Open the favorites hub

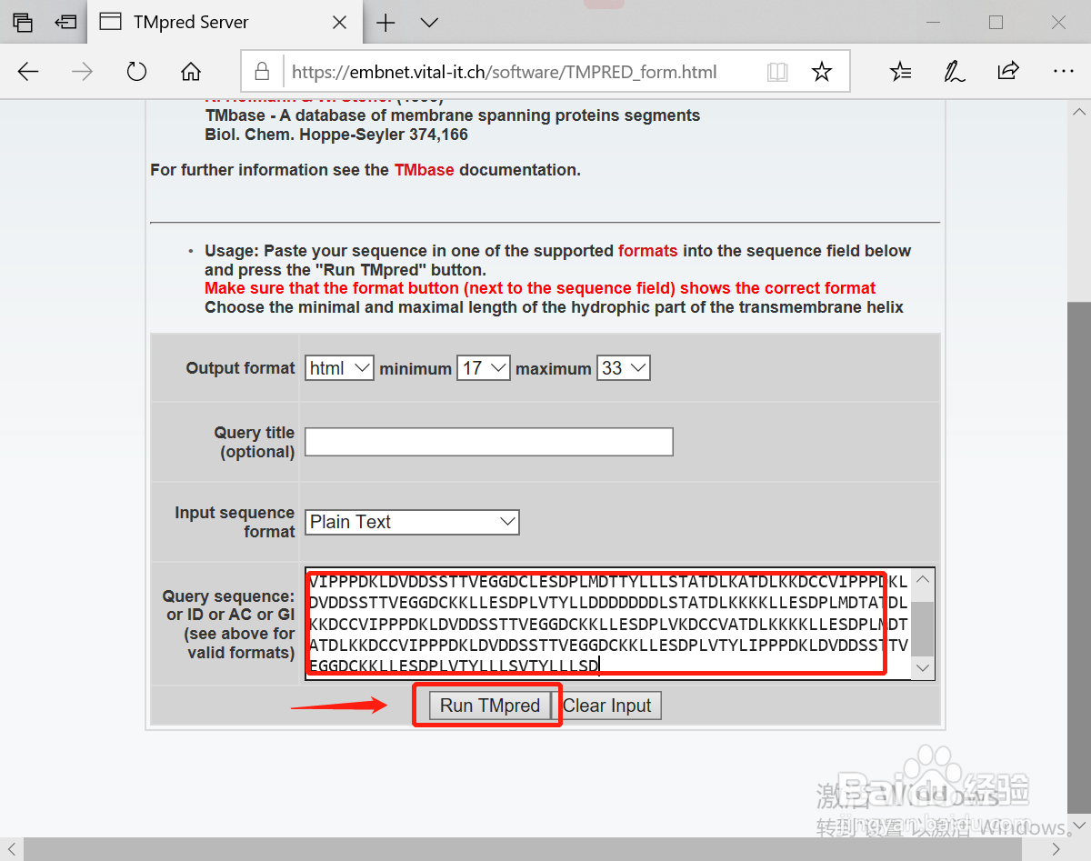click(x=900, y=72)
